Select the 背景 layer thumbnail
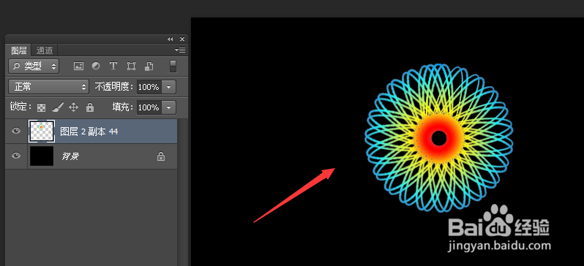 tap(41, 156)
